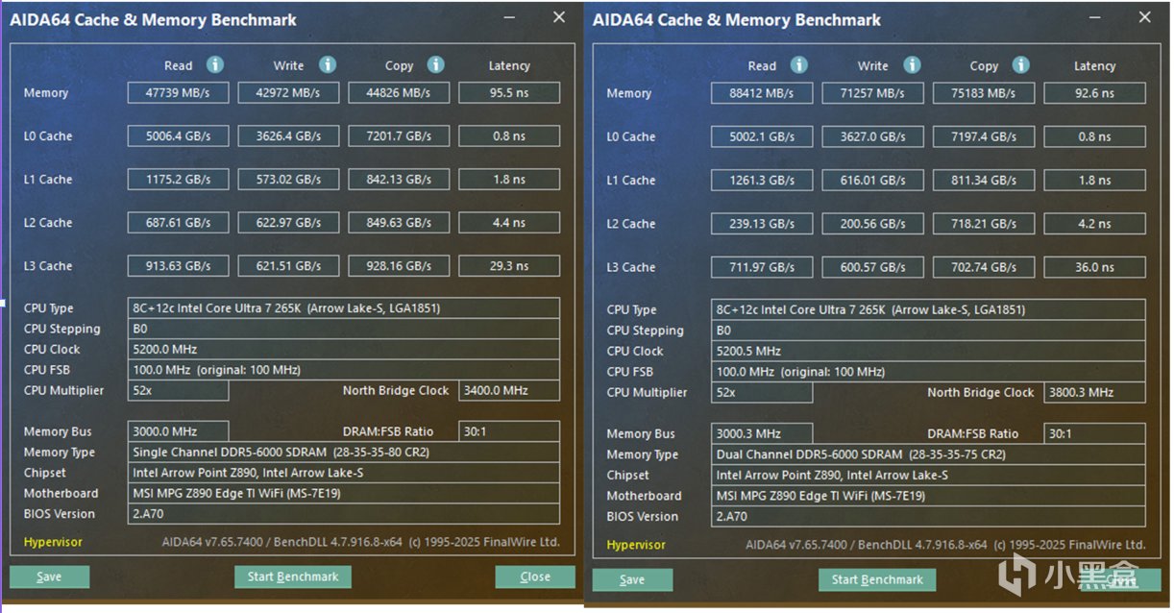Viewport: 1174px width, 613px height.
Task: Click L0 Cache read 5002.1 GB/s
Action: coord(762,136)
